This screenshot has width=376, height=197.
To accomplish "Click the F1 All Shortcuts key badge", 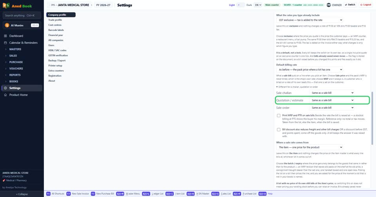I will 48,193.
